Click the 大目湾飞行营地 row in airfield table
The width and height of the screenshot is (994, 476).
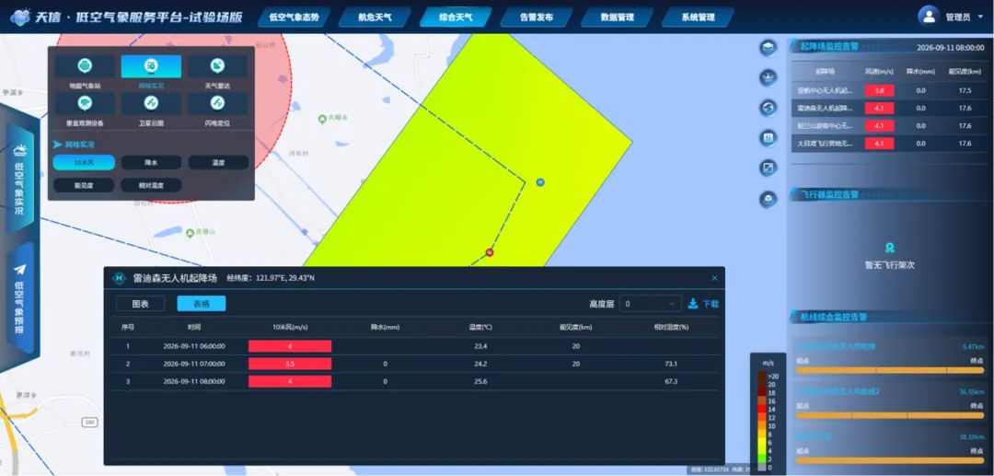click(889, 144)
